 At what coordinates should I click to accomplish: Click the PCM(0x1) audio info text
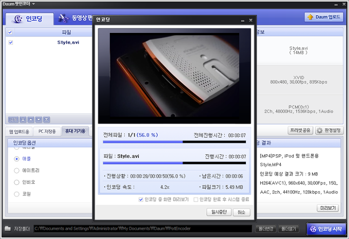[299, 109]
